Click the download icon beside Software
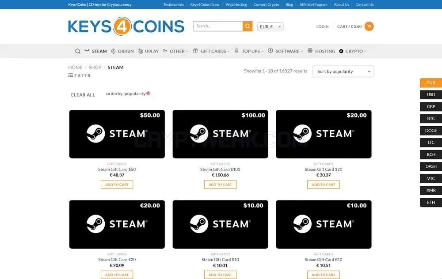This screenshot has height=279, width=442. pos(271,50)
